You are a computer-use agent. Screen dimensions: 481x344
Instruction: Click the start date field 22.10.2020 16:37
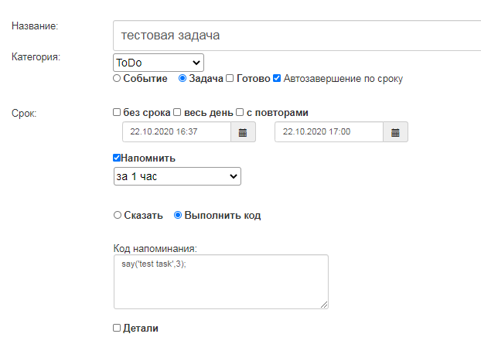pos(177,132)
